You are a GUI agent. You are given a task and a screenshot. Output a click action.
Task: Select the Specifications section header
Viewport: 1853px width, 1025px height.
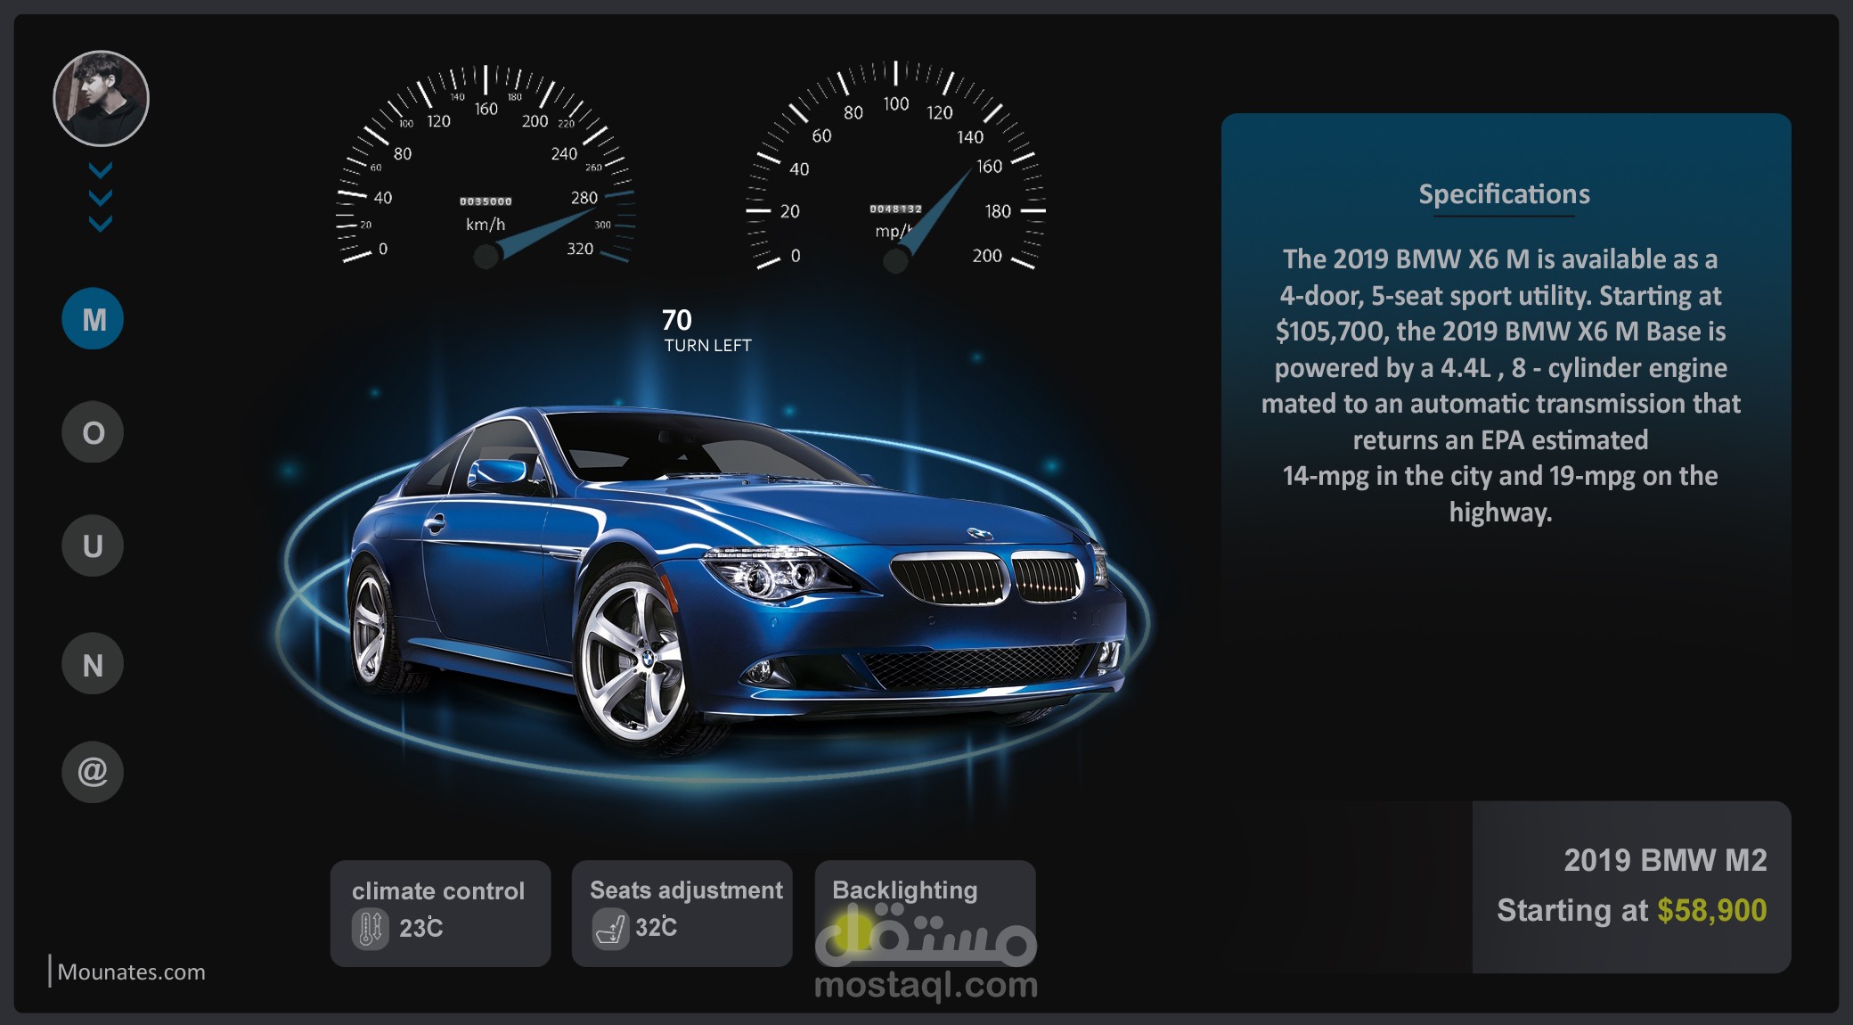click(x=1505, y=194)
